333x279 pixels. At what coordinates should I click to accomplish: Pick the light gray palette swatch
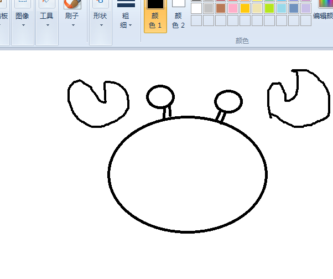(209, 8)
